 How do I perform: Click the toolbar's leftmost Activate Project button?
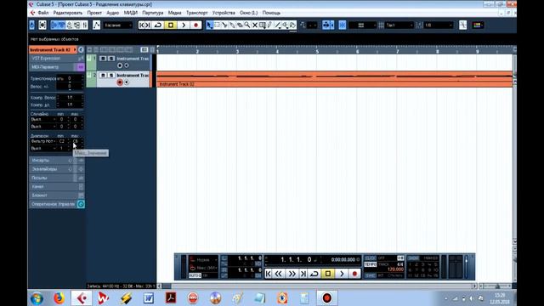32,25
